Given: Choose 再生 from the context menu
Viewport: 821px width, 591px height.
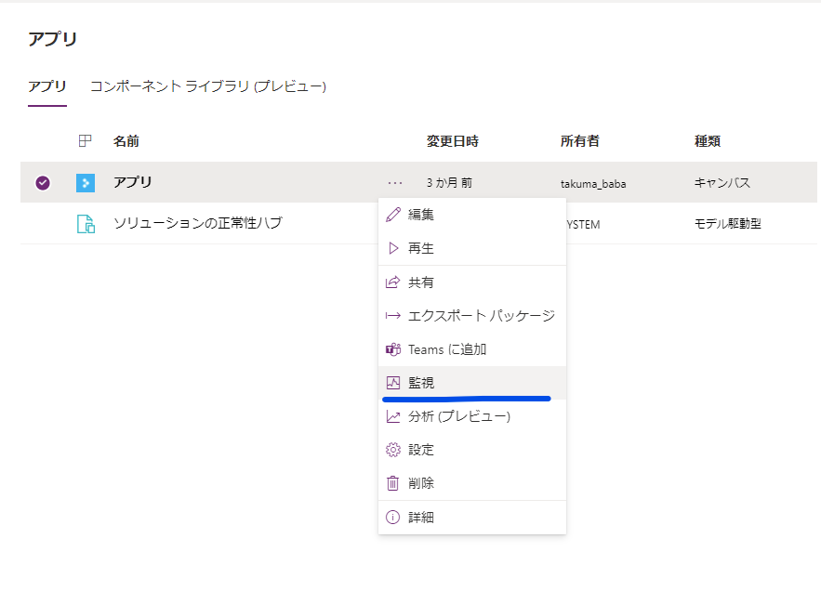Looking at the screenshot, I should click(x=472, y=248).
